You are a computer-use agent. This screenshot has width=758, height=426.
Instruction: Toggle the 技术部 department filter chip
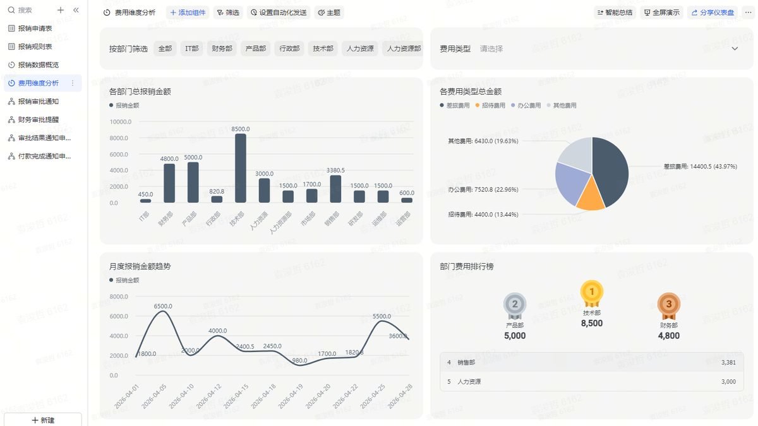323,49
